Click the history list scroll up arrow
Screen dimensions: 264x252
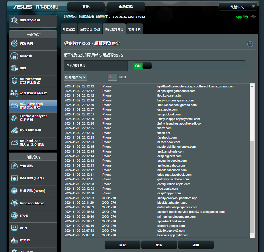(252, 86)
